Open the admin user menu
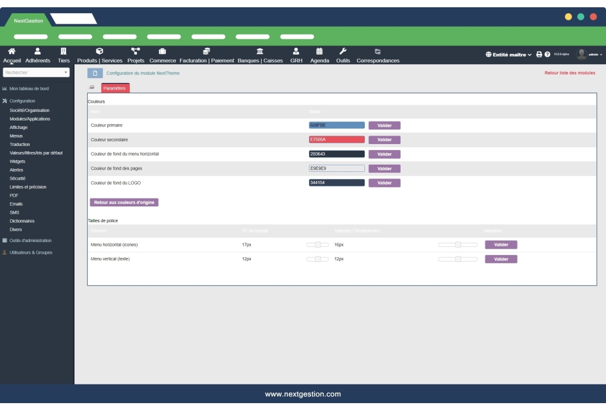Viewport: 606px width, 411px height. (589, 54)
